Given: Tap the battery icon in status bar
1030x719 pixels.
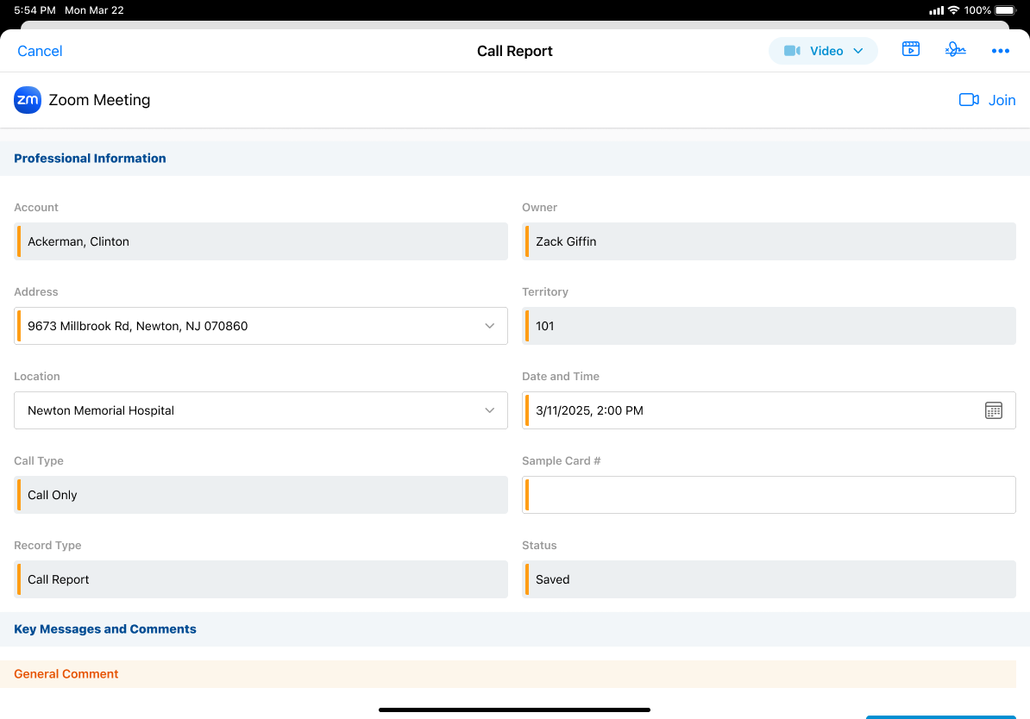Looking at the screenshot, I should (x=1005, y=10).
